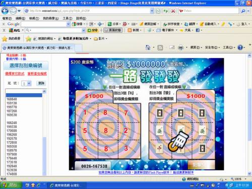The image size is (252, 189).
Task: Scratch the top-left mahjong tile cell
Action: pyautogui.click(x=160, y=113)
